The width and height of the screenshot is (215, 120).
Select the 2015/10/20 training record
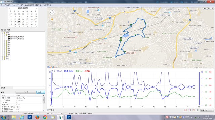(17, 37)
